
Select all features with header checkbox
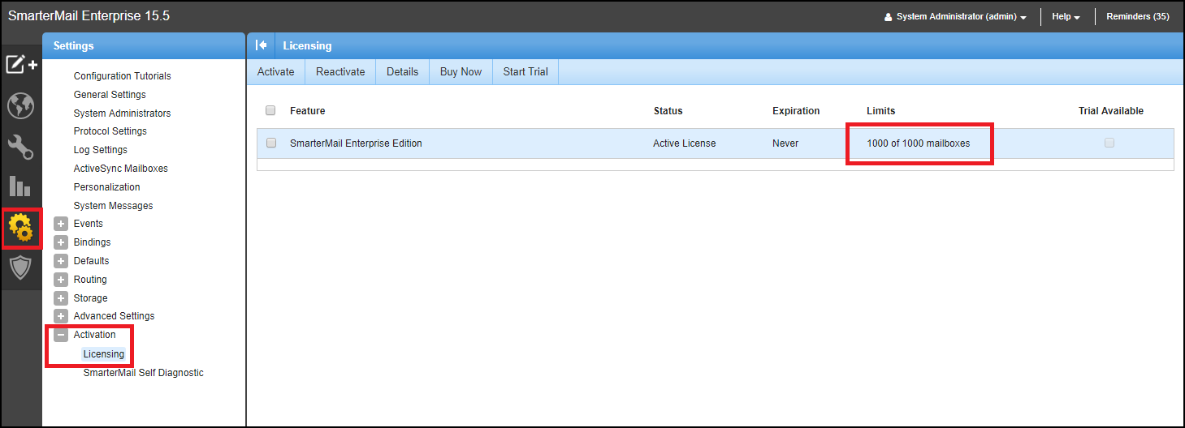[x=270, y=110]
